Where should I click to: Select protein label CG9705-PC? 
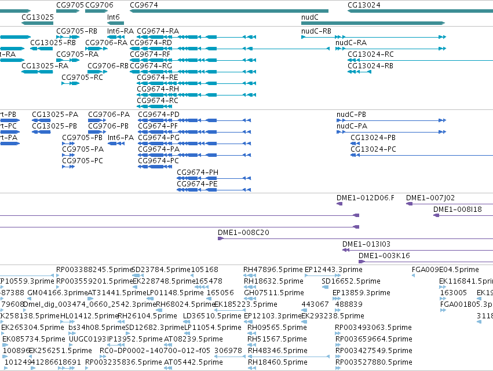click(x=82, y=161)
